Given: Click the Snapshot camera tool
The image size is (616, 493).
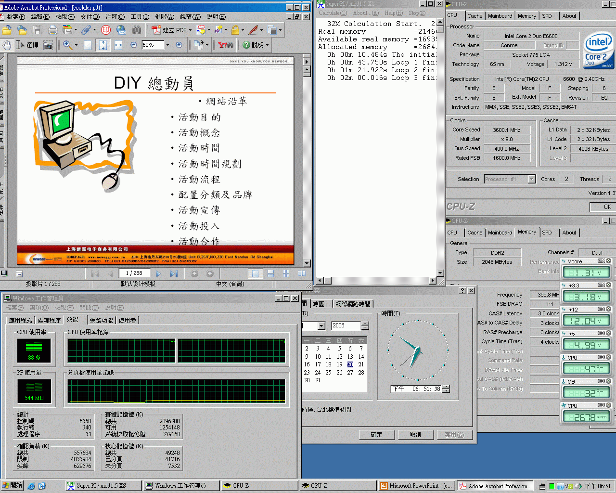Looking at the screenshot, I should coord(48,45).
